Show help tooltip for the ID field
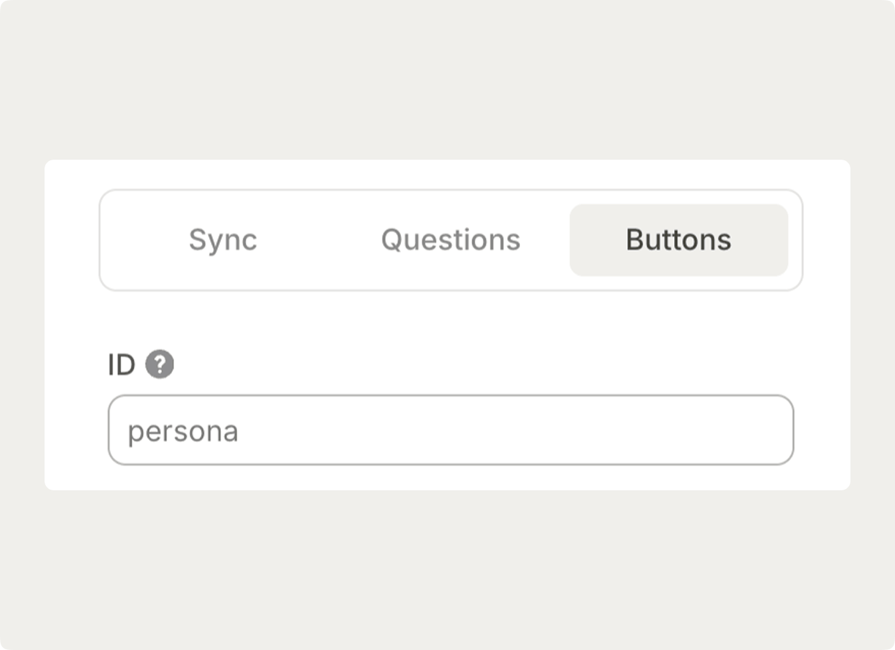The image size is (895, 650). [160, 364]
